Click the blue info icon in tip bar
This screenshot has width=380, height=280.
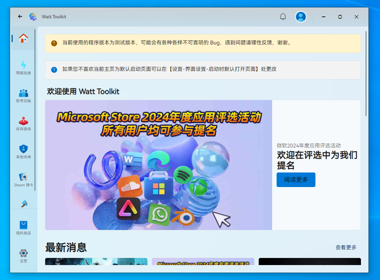click(54, 69)
